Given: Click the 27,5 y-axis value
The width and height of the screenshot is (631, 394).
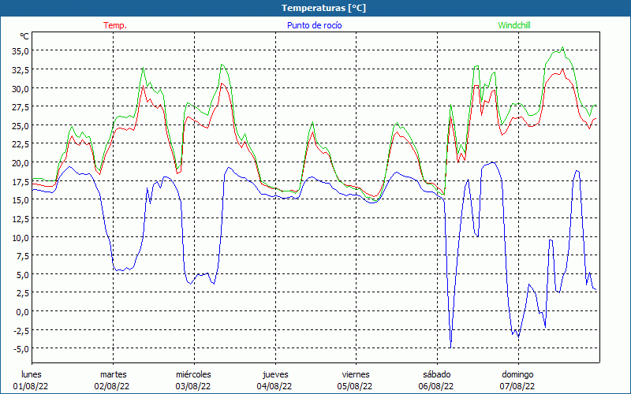Looking at the screenshot, I should [21, 107].
